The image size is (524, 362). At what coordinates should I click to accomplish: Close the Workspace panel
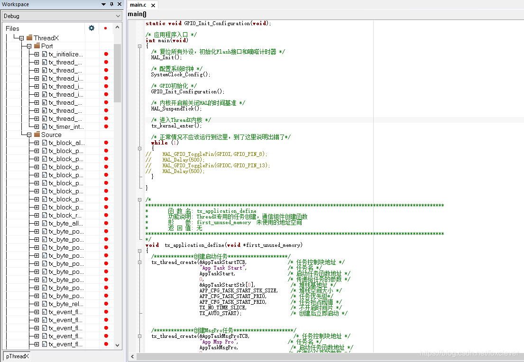click(x=120, y=4)
